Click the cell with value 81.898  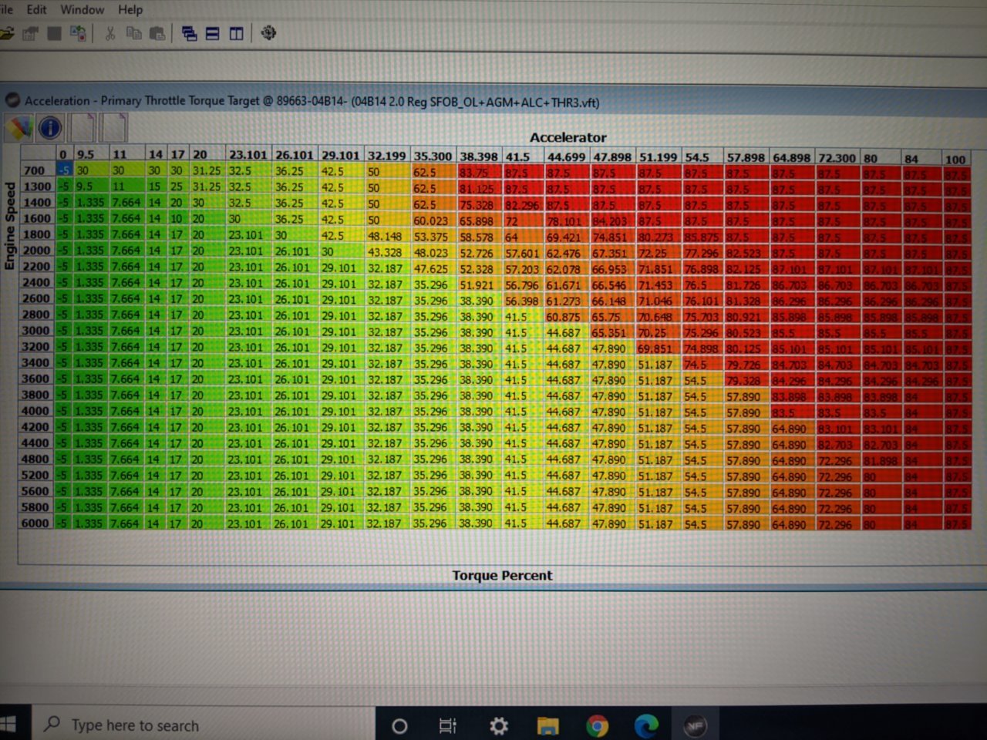click(x=881, y=461)
